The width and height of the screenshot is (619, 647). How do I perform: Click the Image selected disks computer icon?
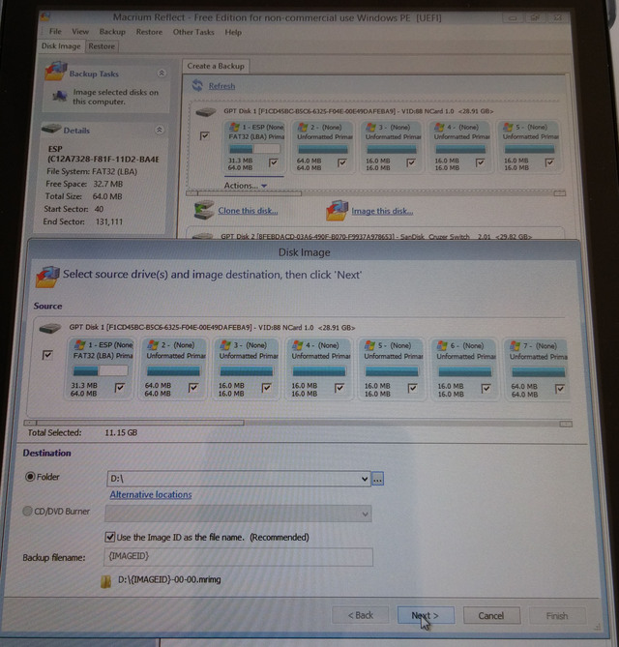60,96
